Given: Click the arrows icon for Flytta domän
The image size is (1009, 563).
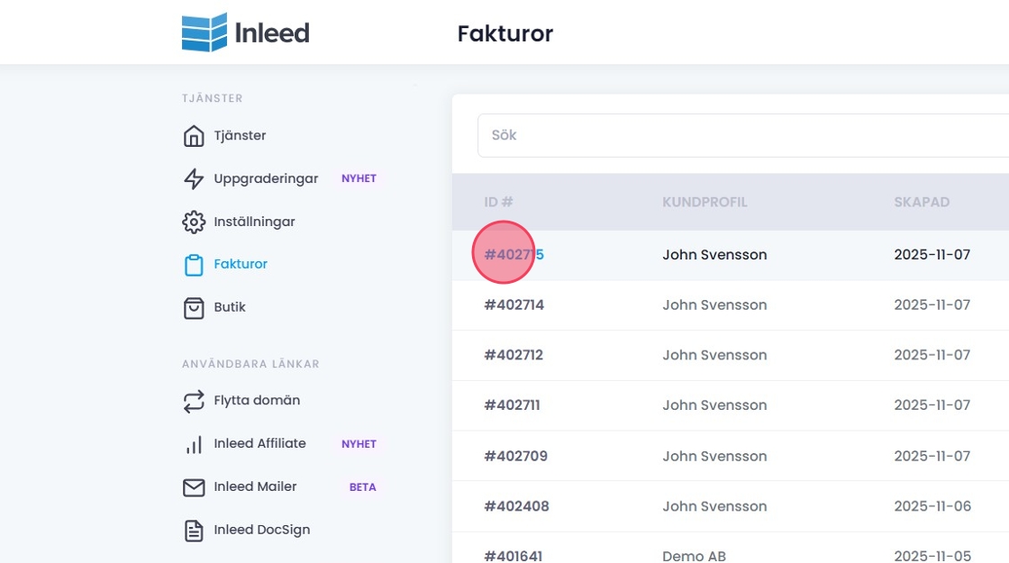Looking at the screenshot, I should coord(194,401).
